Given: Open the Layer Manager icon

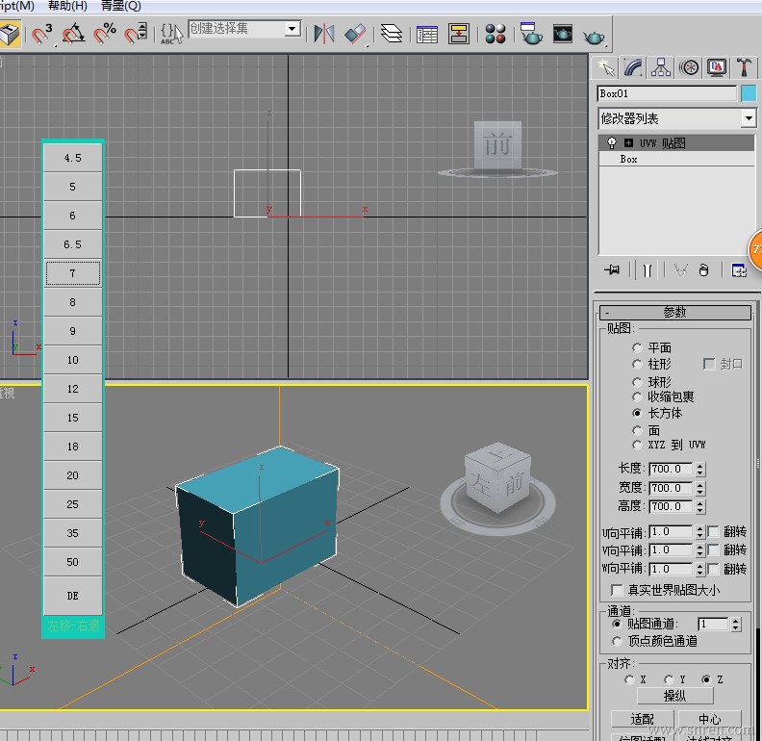Looking at the screenshot, I should 392,34.
